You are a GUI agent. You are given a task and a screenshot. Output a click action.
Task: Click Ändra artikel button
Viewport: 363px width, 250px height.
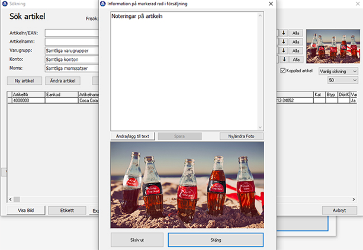click(x=63, y=81)
